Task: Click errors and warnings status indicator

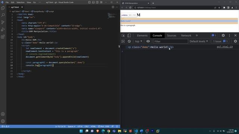Action: coord(5,127)
